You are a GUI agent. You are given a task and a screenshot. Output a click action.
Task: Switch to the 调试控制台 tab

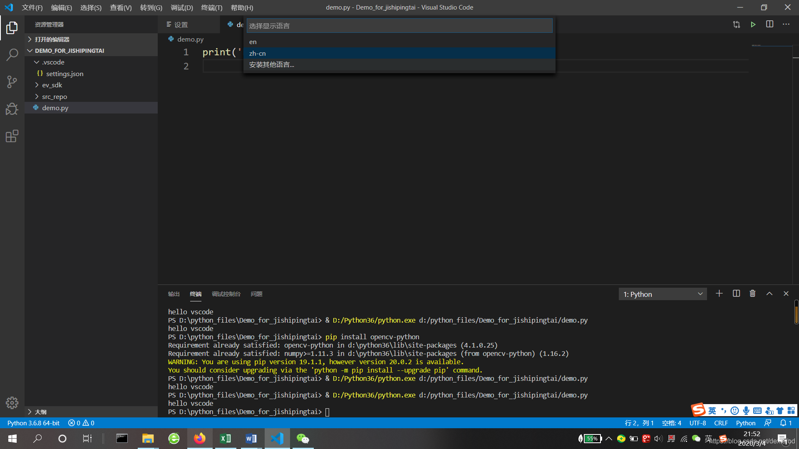pyautogui.click(x=226, y=294)
